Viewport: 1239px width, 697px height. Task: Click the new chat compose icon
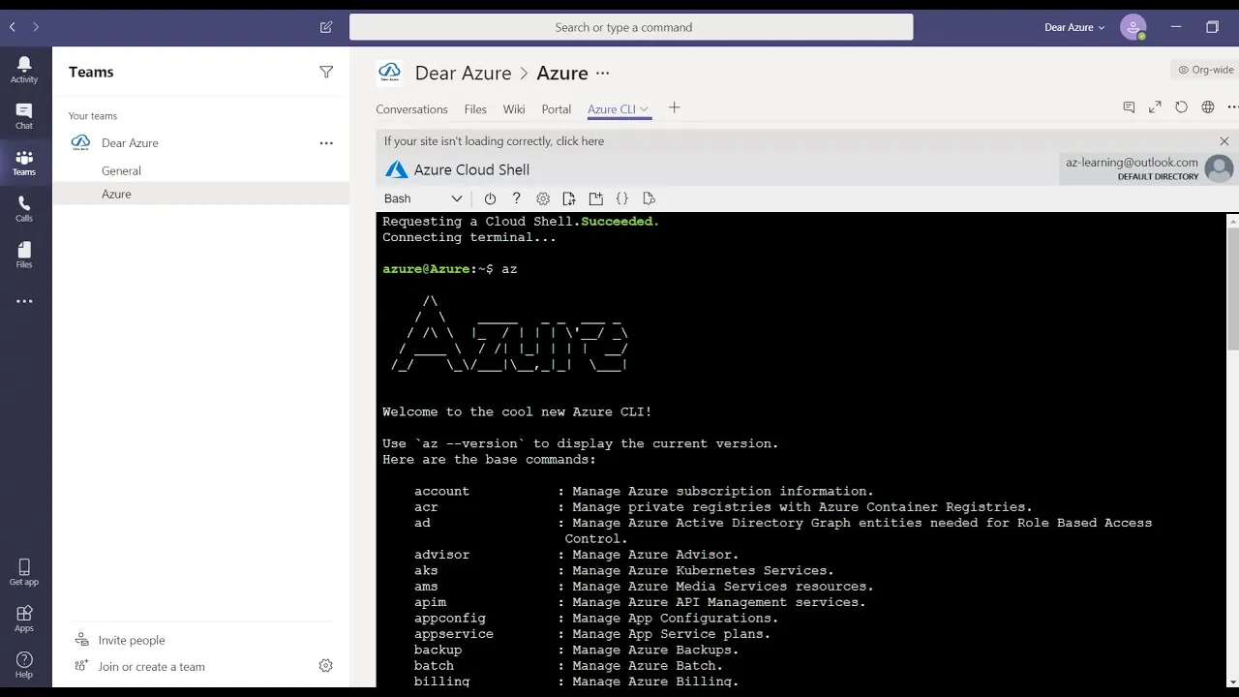coord(326,27)
